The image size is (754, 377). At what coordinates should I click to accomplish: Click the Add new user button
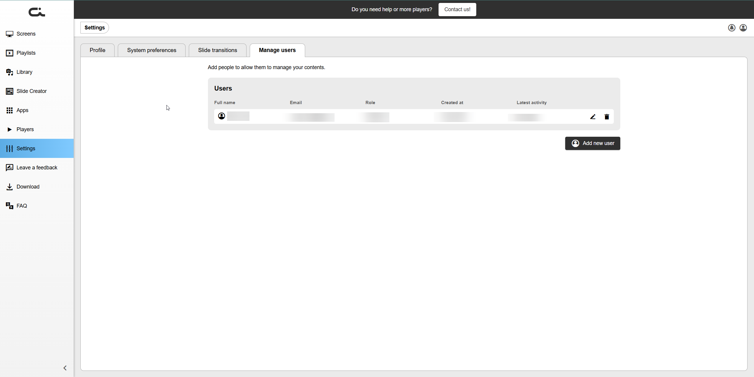click(592, 143)
